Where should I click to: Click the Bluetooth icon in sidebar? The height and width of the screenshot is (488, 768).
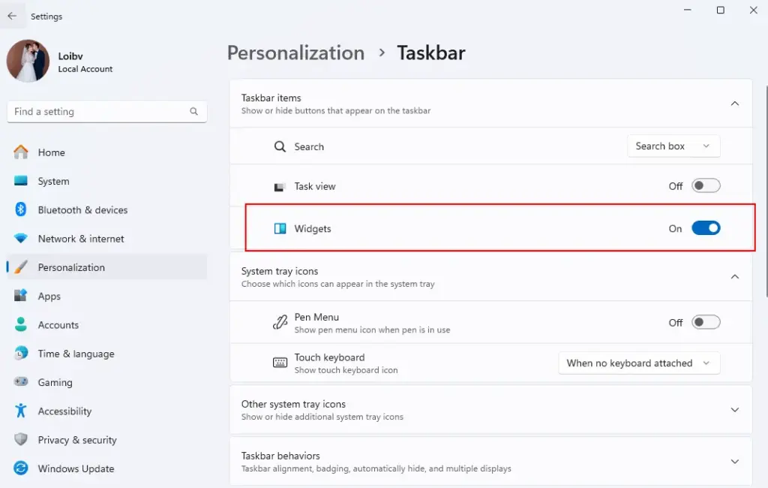tap(20, 209)
